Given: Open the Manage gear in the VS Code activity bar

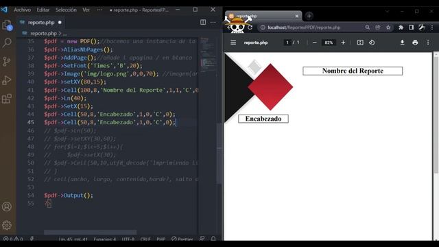Looking at the screenshot, I should coord(7,225).
